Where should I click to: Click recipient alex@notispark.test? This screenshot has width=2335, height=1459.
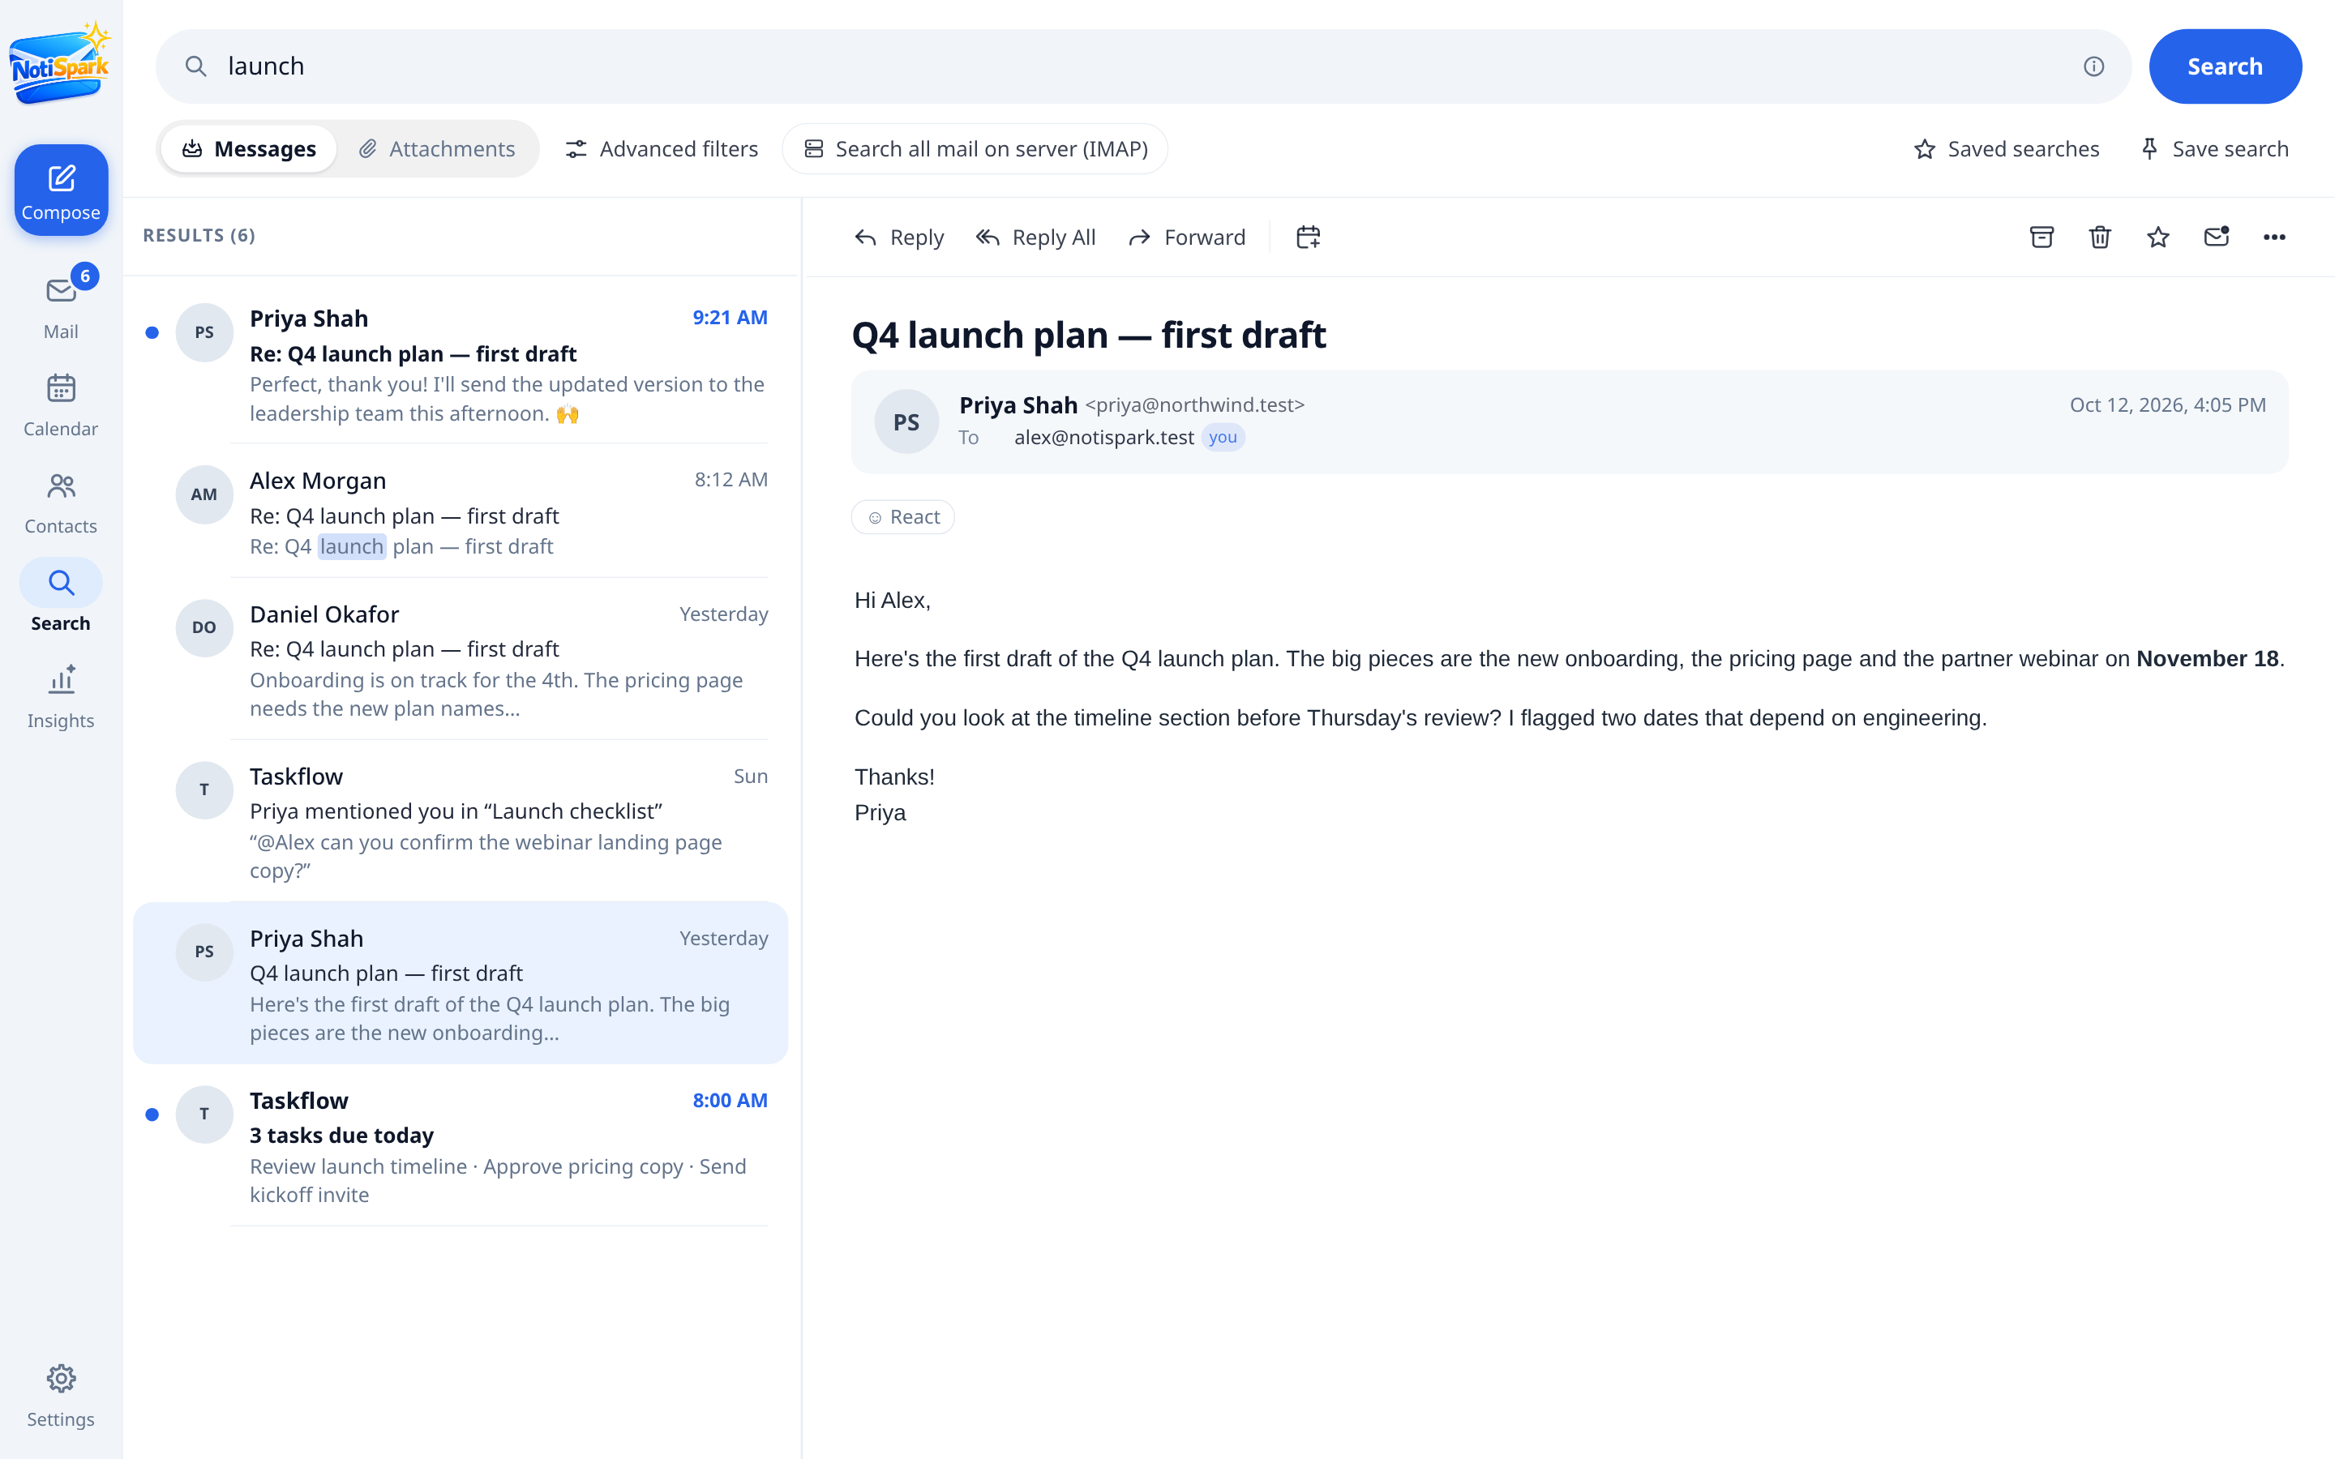pyautogui.click(x=1103, y=437)
